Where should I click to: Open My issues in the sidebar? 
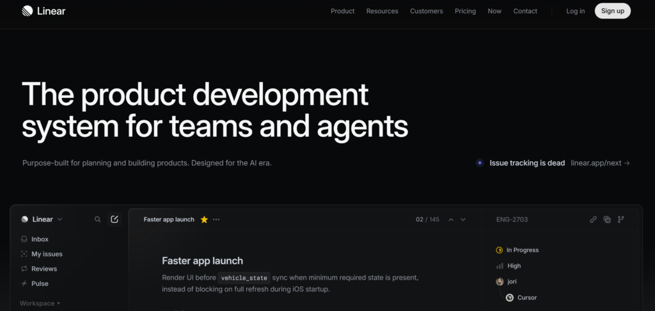(42, 254)
